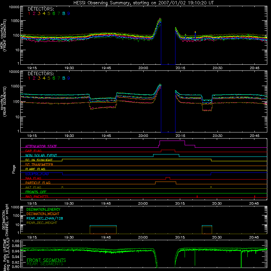Click magenta detector 2 in front segments legend
The height and width of the screenshot is (271, 271).
(34, 14)
